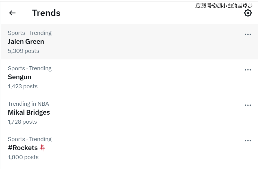View the Sengun trending topic
Image resolution: width=258 pixels, height=169 pixels.
pos(19,77)
